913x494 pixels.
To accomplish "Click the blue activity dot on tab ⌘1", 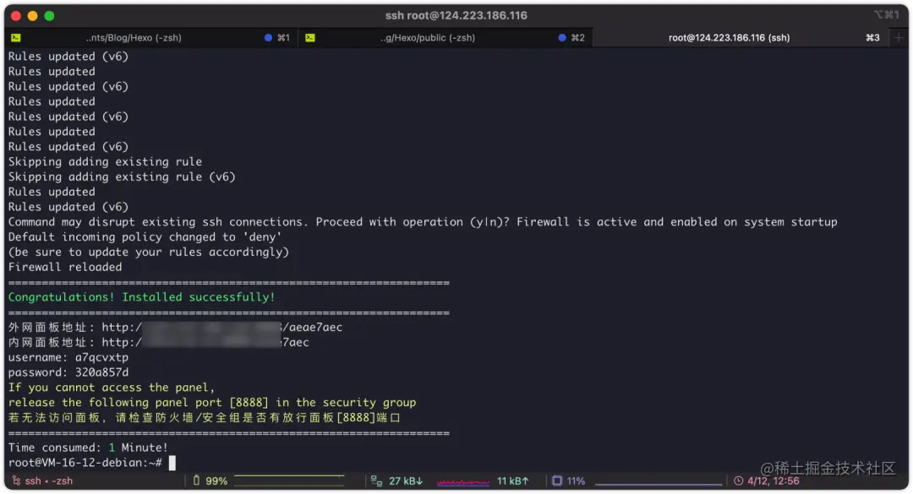I will [x=268, y=38].
